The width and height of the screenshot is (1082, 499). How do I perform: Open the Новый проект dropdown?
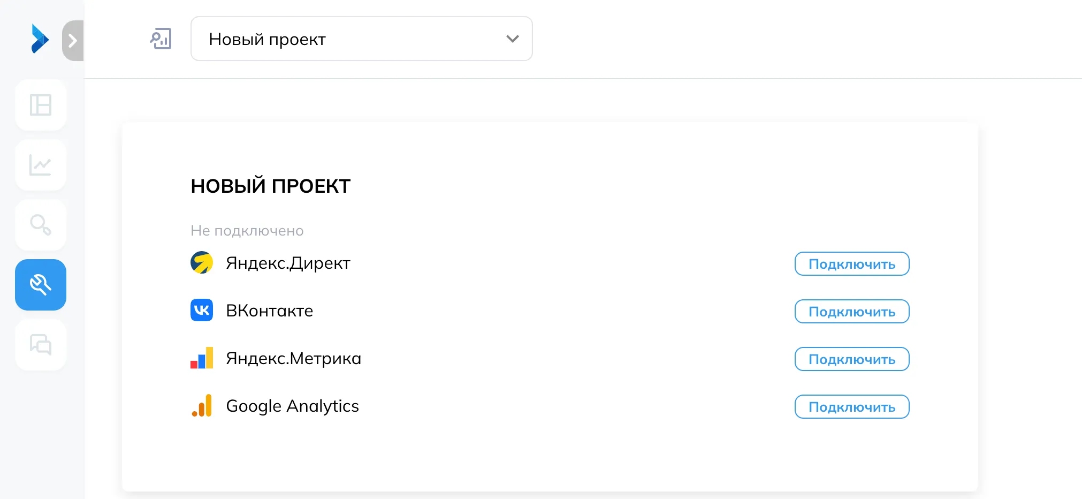pos(362,39)
